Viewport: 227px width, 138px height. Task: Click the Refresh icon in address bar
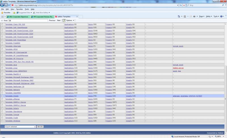[x=181, y=5]
